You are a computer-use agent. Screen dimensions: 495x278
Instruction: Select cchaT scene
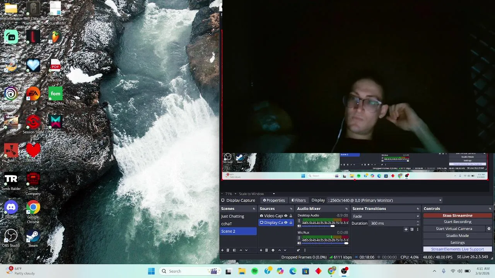pyautogui.click(x=238, y=224)
